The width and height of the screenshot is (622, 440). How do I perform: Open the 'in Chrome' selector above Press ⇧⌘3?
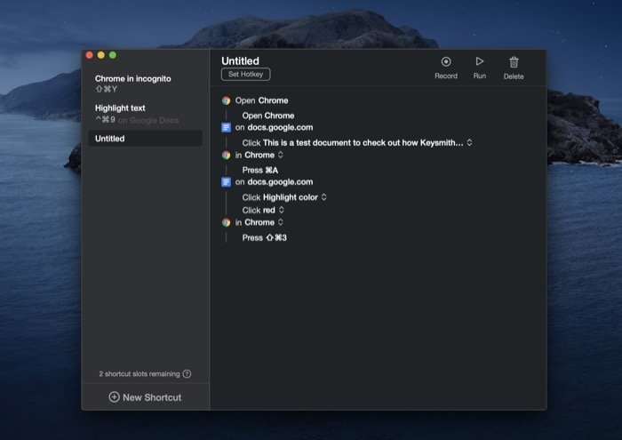281,222
